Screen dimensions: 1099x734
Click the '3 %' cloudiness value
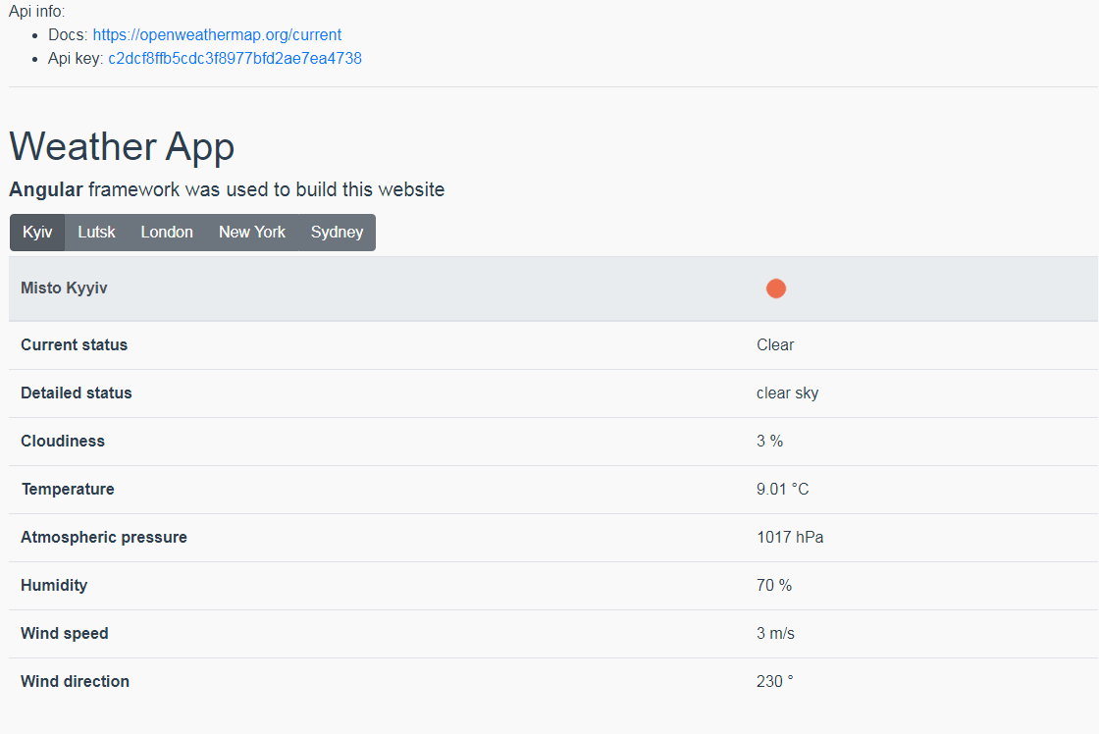[x=769, y=441]
